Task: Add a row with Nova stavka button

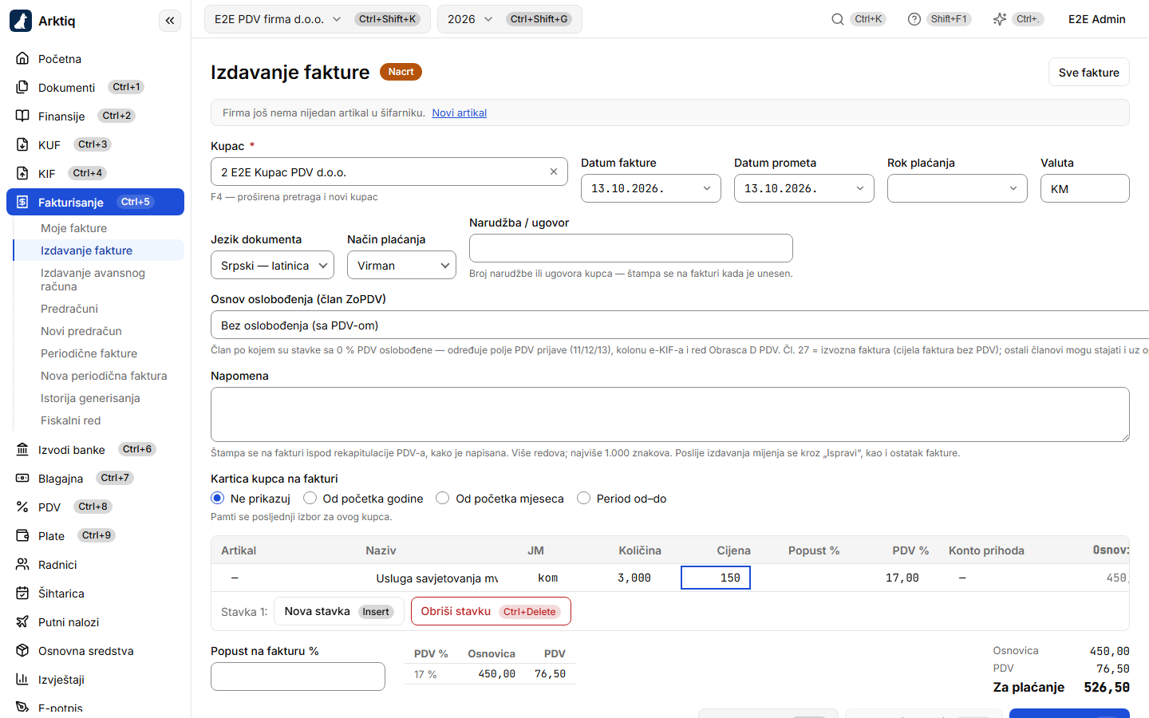Action: (x=339, y=611)
